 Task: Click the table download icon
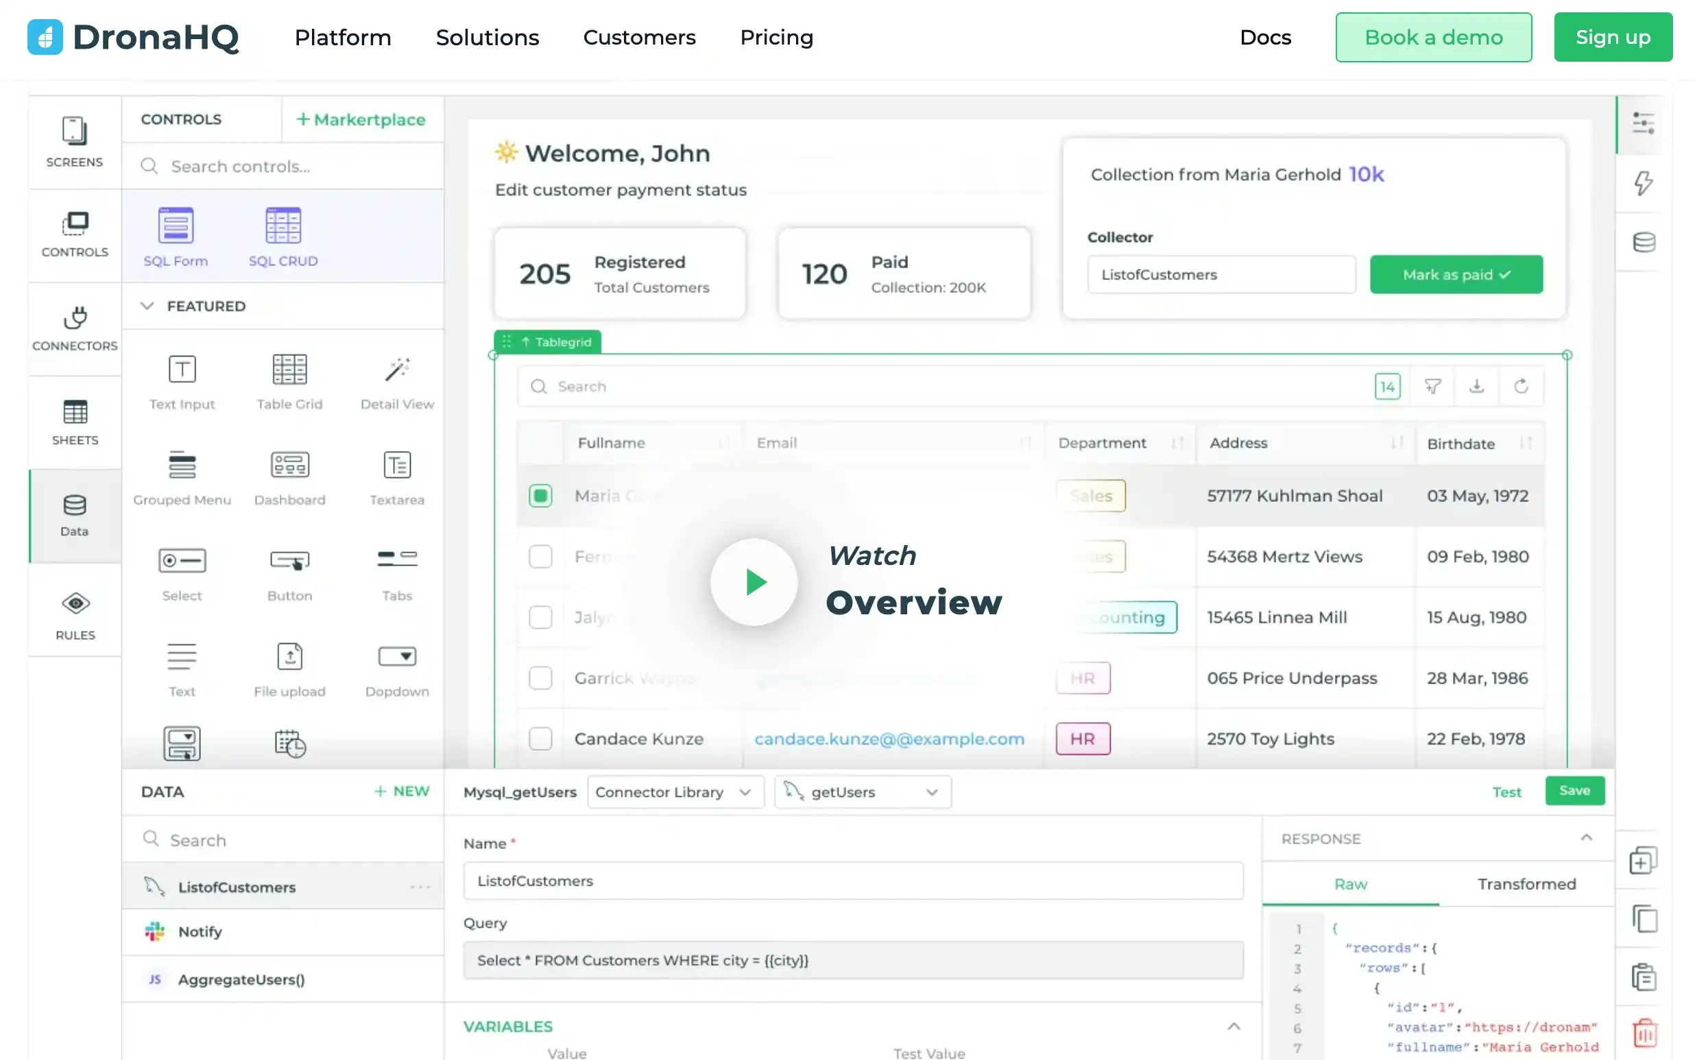pyautogui.click(x=1476, y=386)
